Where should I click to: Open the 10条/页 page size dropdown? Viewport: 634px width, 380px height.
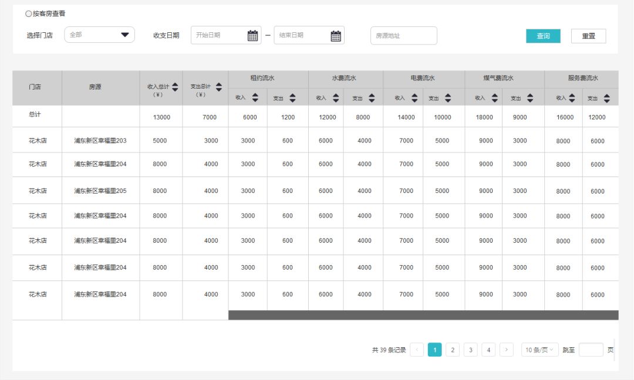(x=539, y=350)
